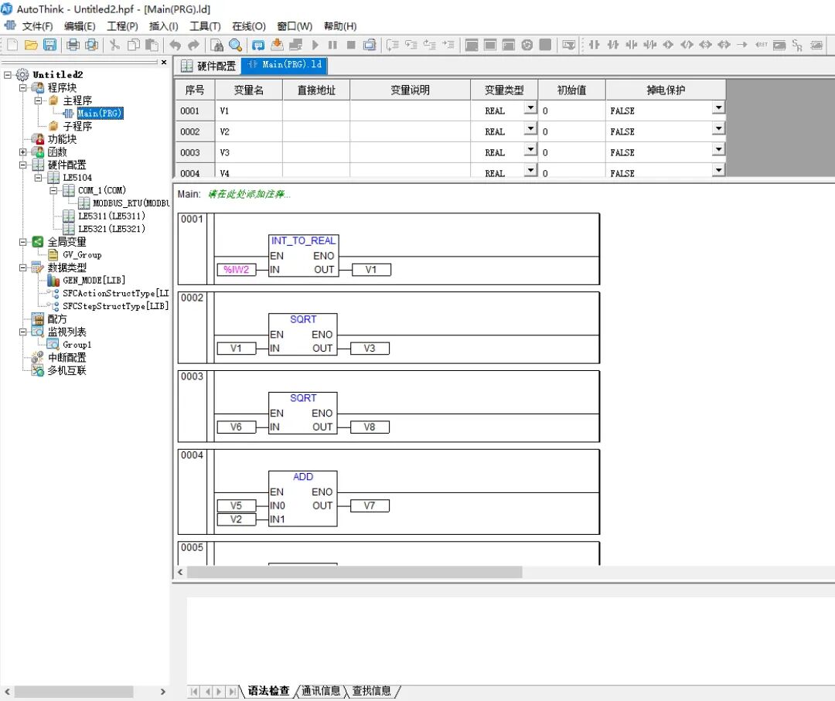Select Main(PRG) in project tree
The width and height of the screenshot is (835, 701).
pyautogui.click(x=100, y=114)
